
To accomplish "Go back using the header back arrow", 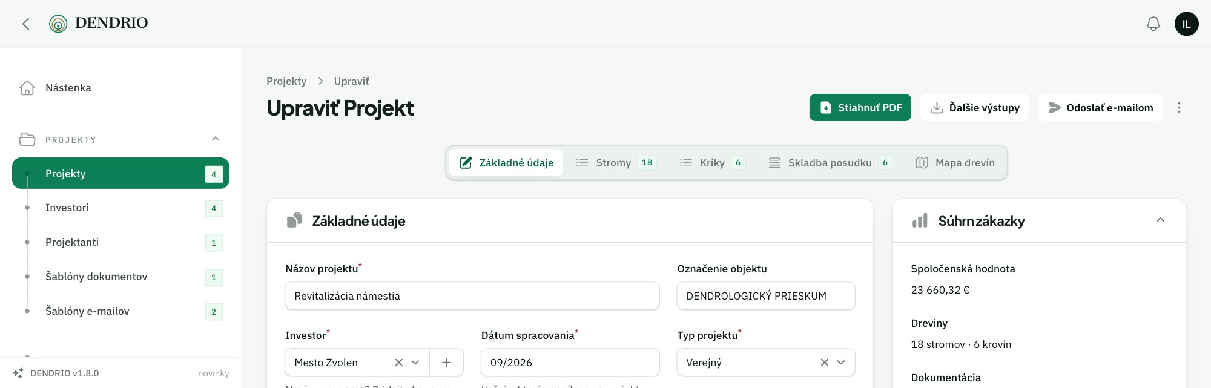I will (26, 24).
